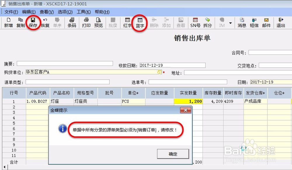Click the 保存 (Save) toolbar icon
292x170 pixels.
(x=33, y=23)
